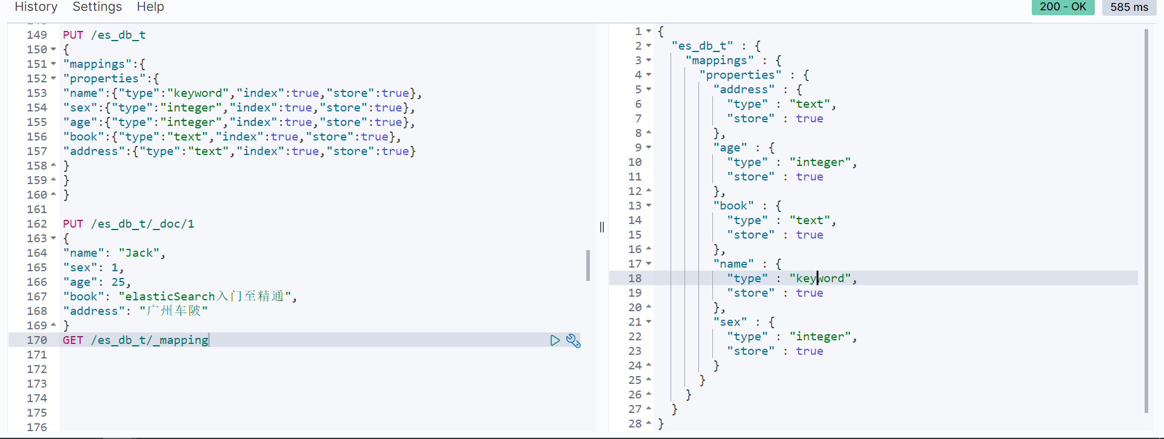Click editor line number 161
This screenshot has width=1164, height=439.
pyautogui.click(x=36, y=210)
